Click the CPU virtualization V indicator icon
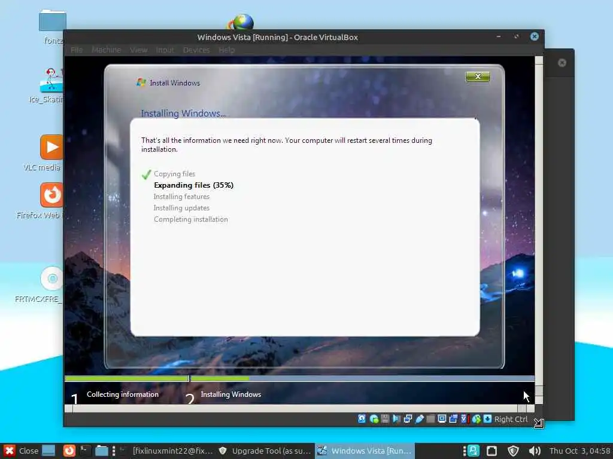The height and width of the screenshot is (459, 613). [464, 419]
